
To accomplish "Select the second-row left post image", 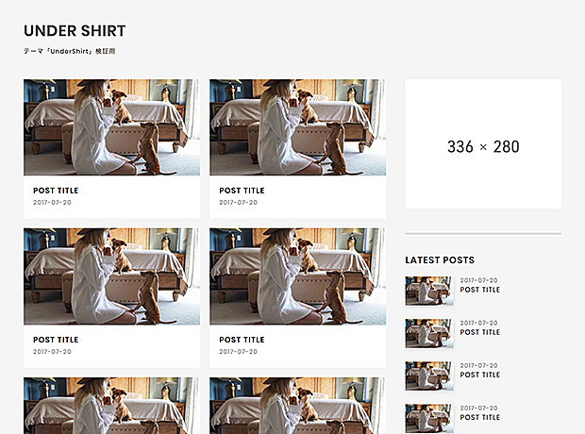I will (111, 276).
